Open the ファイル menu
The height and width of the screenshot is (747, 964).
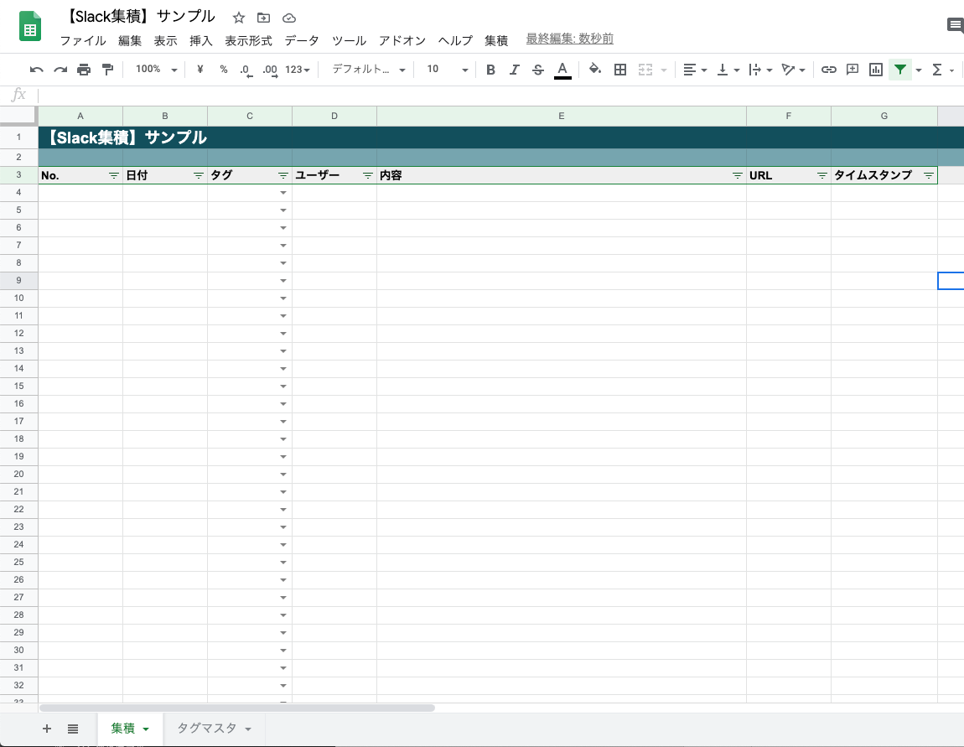[x=83, y=40]
